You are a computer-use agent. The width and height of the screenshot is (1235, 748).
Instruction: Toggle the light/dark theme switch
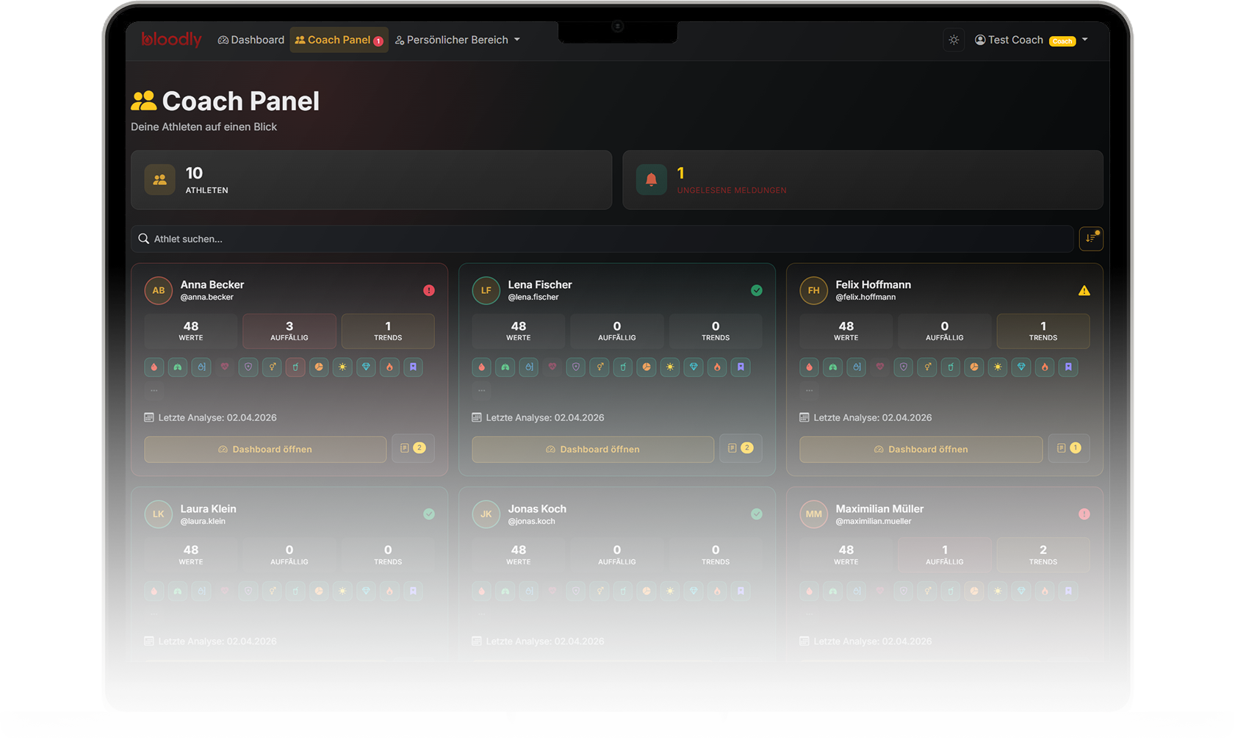coord(954,40)
